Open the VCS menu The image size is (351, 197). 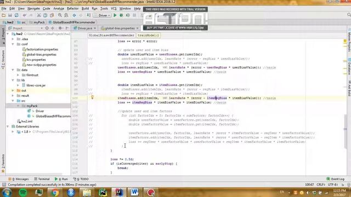point(114,9)
